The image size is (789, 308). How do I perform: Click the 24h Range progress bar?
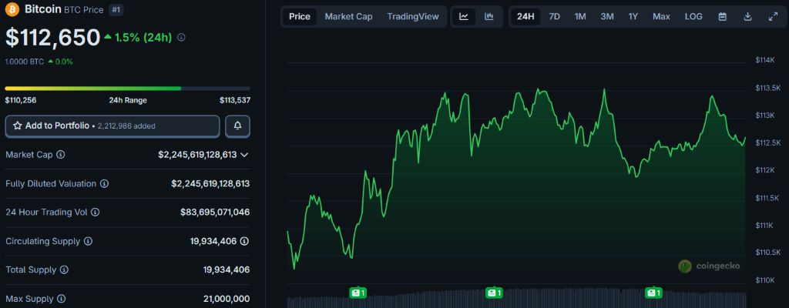tap(127, 89)
